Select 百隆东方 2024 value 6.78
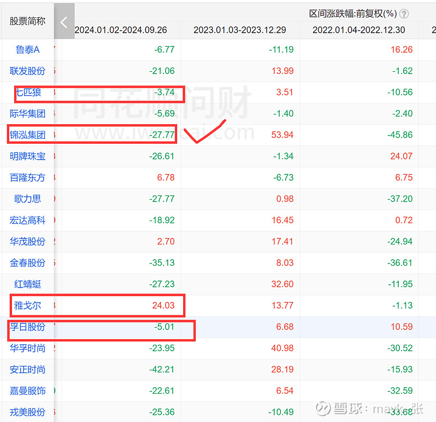This screenshot has height=422, width=436. point(166,178)
